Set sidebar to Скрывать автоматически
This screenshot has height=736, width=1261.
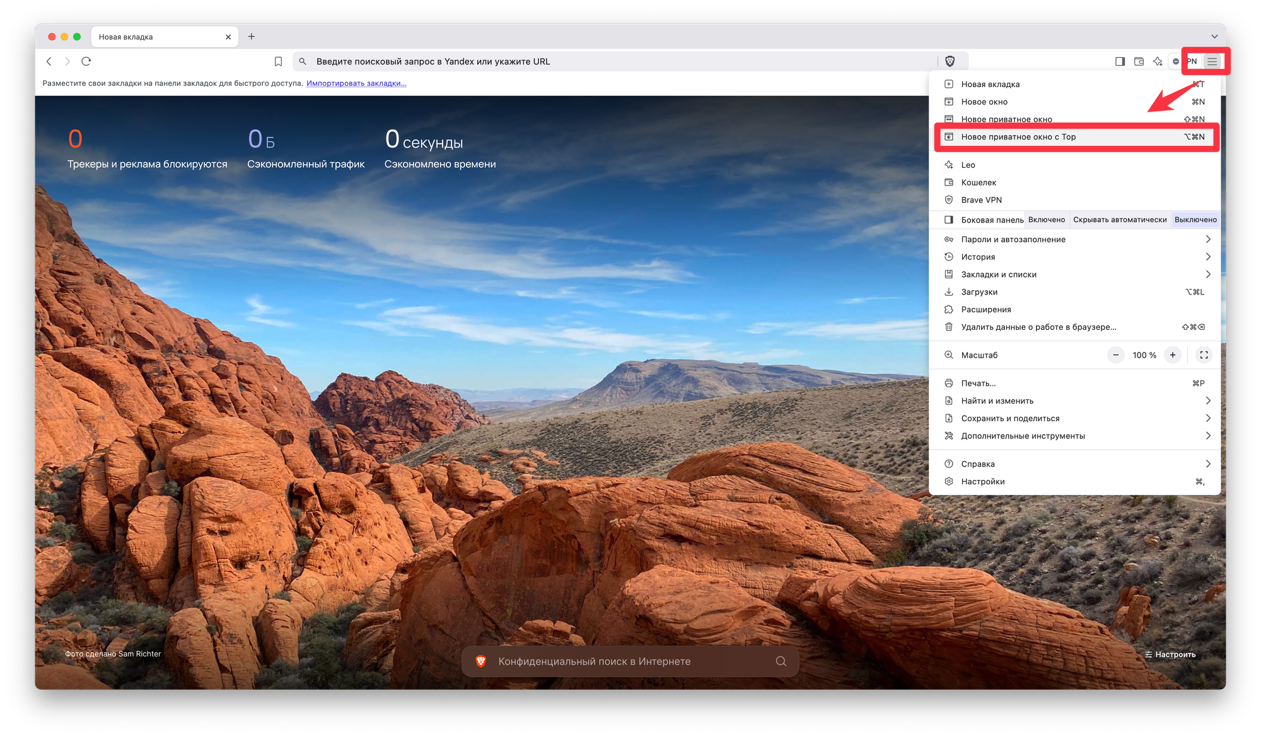(x=1120, y=219)
